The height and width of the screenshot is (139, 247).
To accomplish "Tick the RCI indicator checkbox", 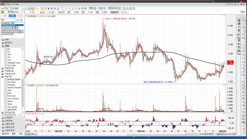I will (5, 49).
